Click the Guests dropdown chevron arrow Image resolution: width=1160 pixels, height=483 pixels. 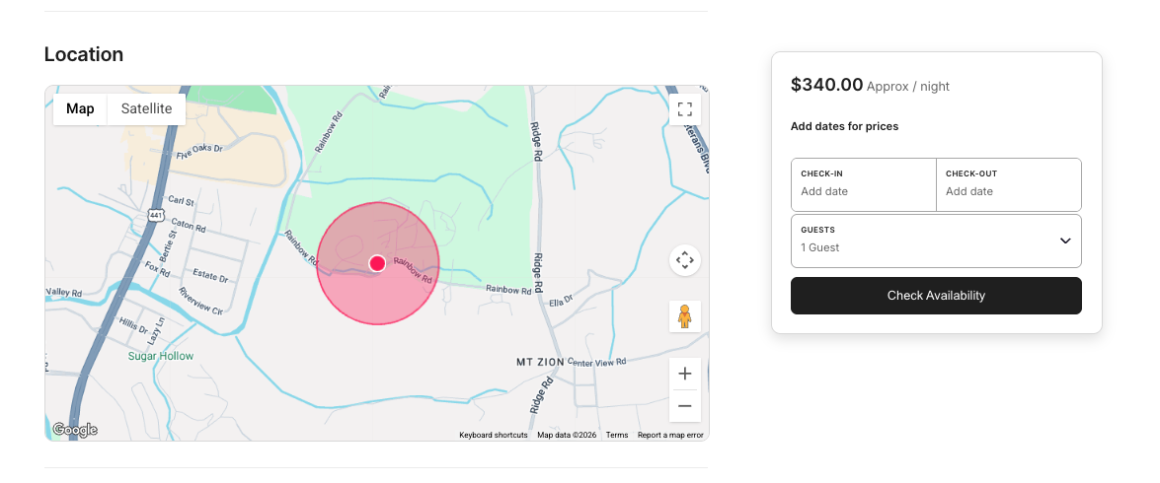[1065, 241]
